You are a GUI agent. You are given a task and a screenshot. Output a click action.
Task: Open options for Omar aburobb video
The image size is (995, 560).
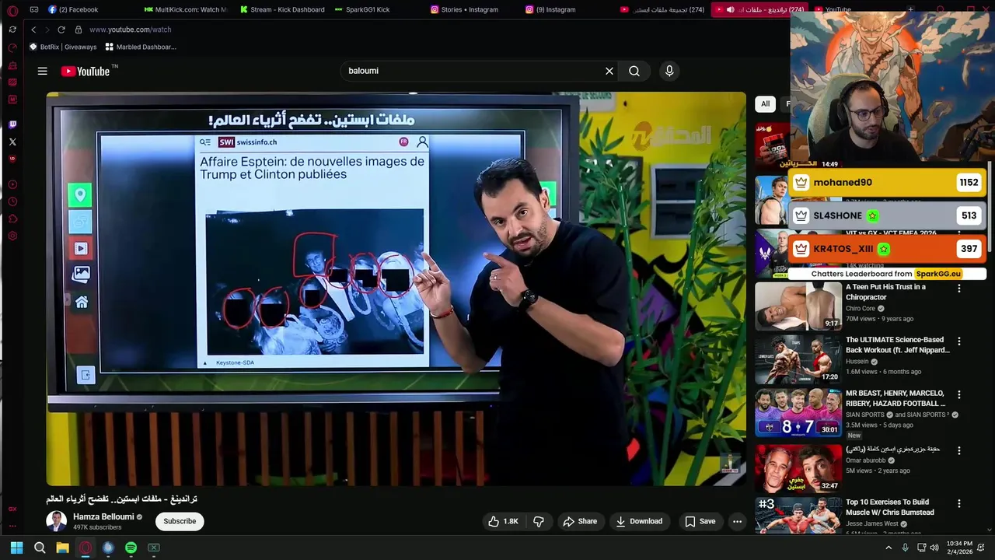[958, 450]
